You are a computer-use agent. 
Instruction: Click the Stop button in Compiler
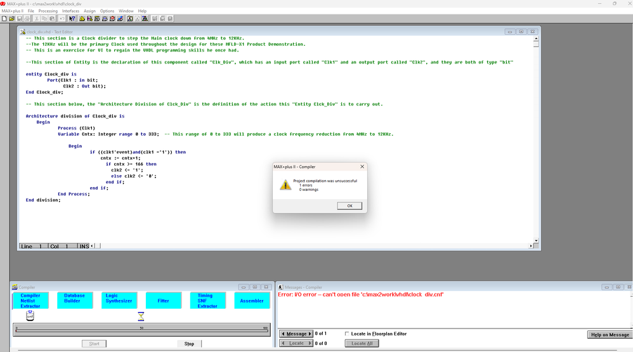point(189,344)
